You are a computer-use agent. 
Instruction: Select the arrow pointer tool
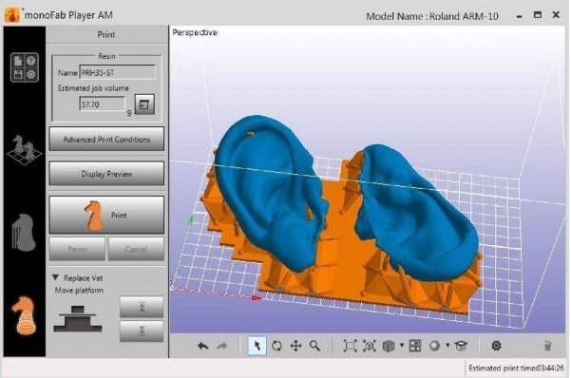[257, 345]
